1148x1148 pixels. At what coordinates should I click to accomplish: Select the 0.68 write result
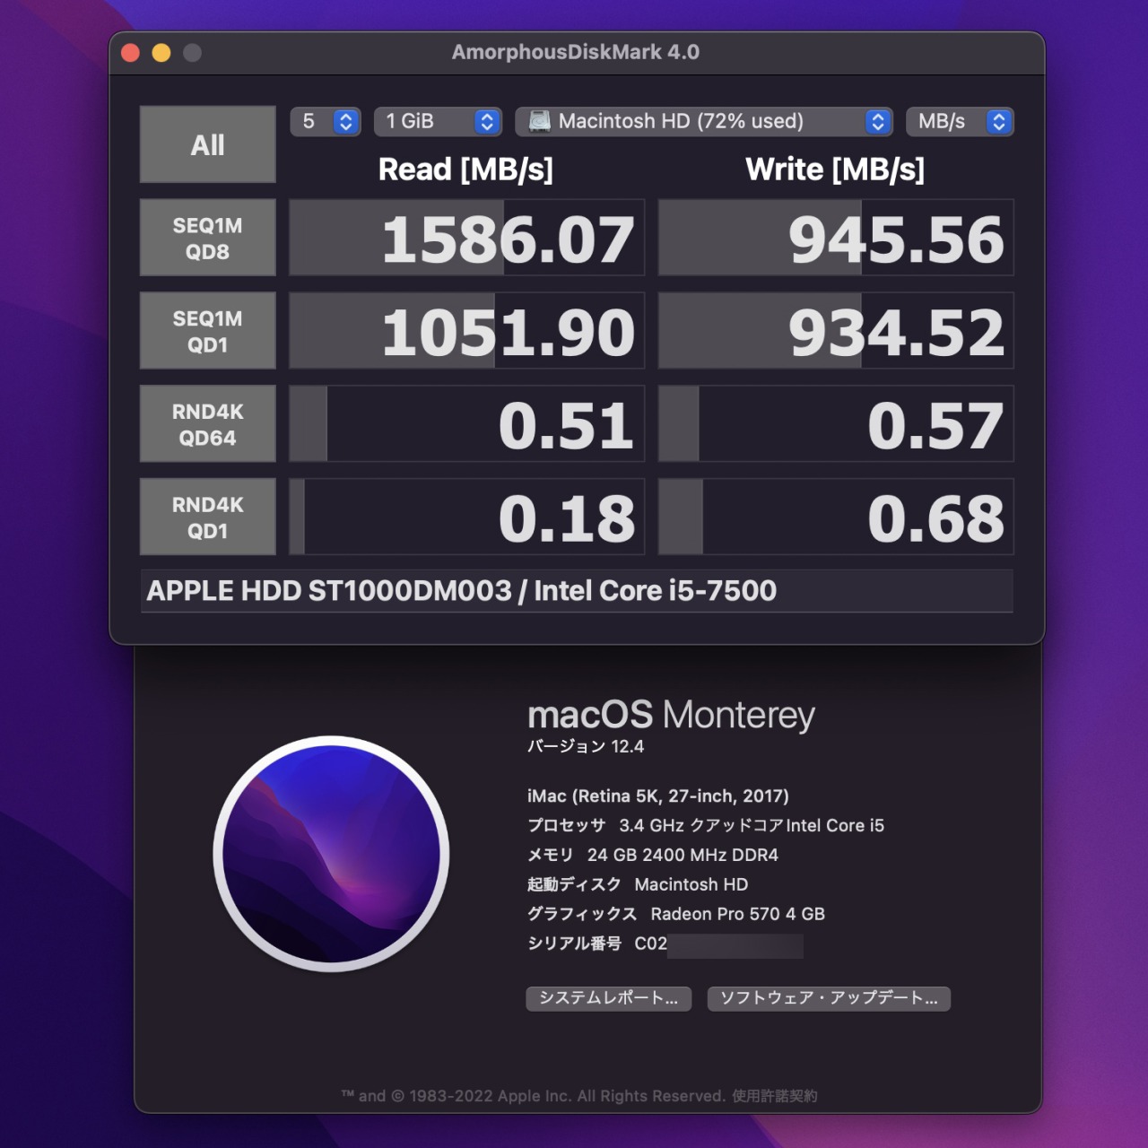pos(836,517)
